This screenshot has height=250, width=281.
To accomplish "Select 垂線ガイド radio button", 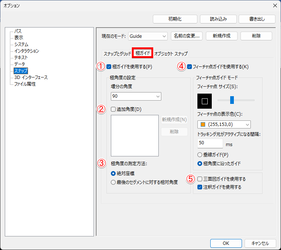I will [200, 155].
